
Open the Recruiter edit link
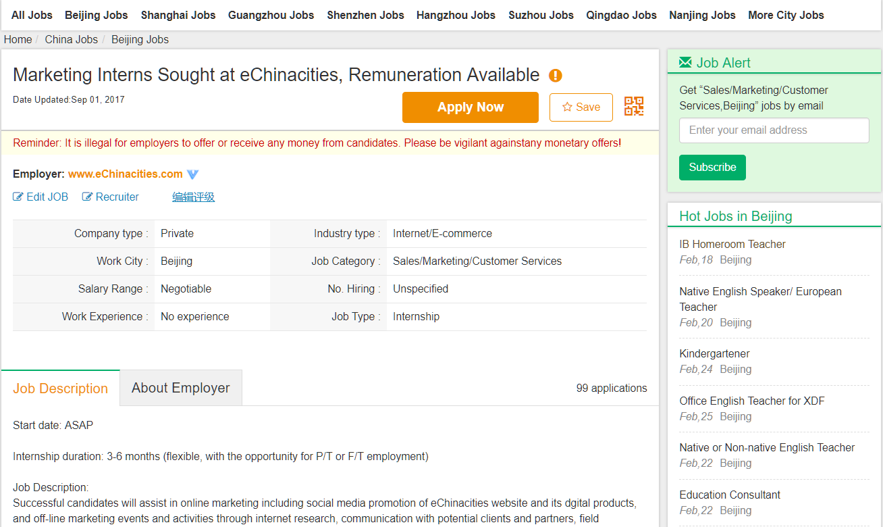111,197
